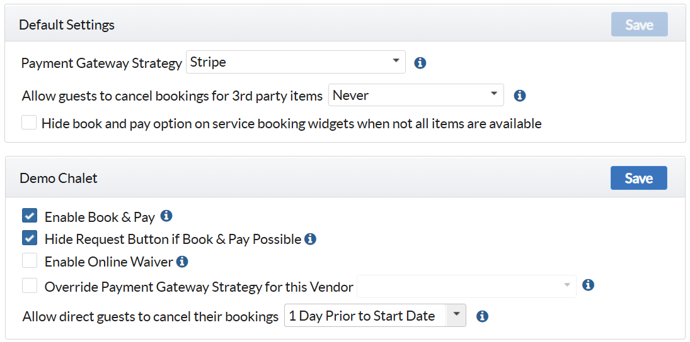Click the Demo Chalet panel title
The width and height of the screenshot is (690, 342).
pyautogui.click(x=59, y=179)
